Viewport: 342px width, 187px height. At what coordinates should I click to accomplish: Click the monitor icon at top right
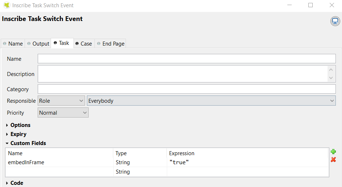point(335,21)
